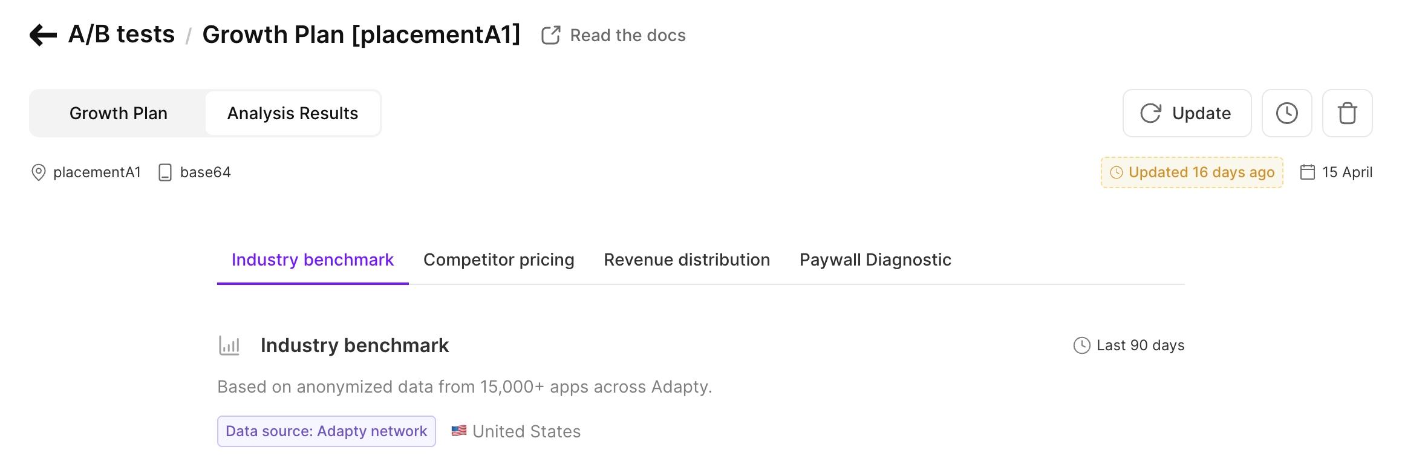Go to A/B tests breadcrumb
The height and width of the screenshot is (467, 1402).
click(122, 34)
